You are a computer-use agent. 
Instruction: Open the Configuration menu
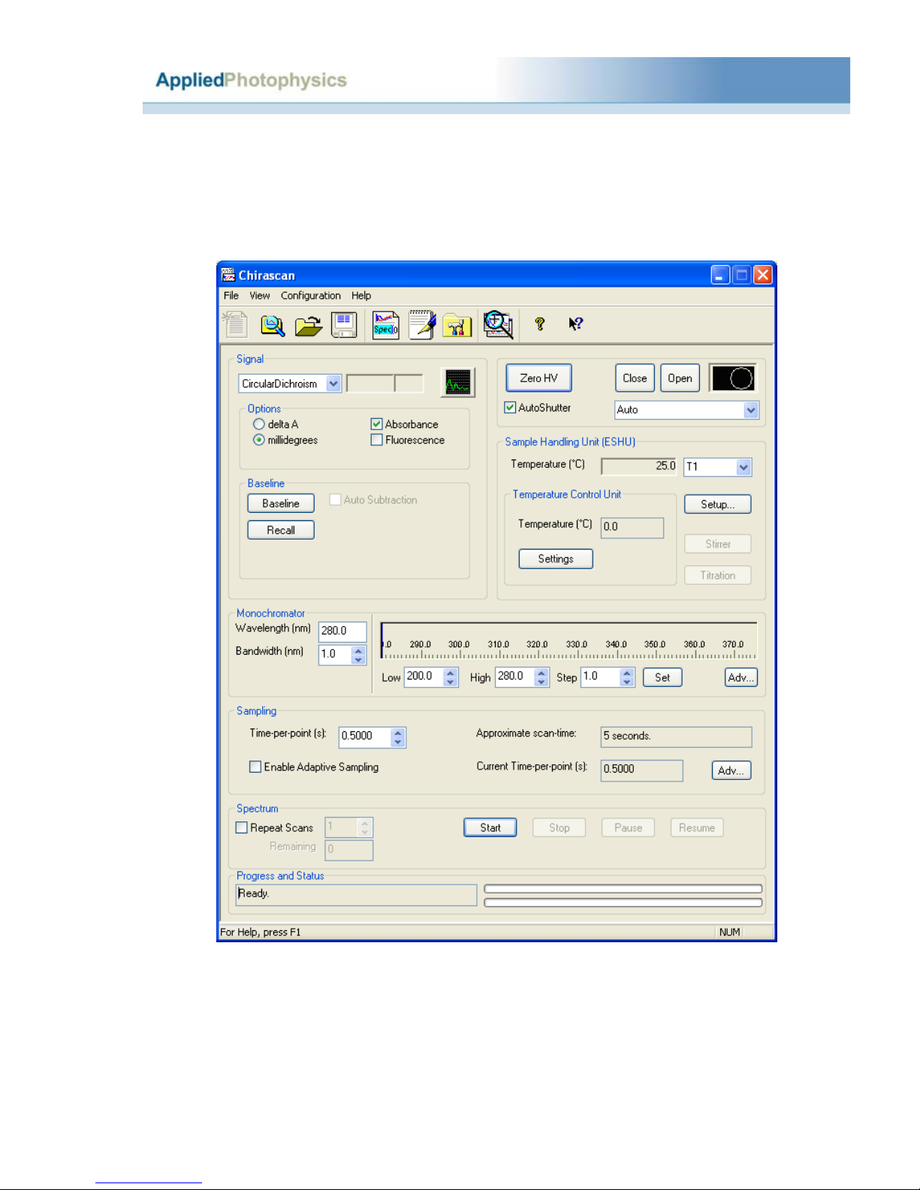pos(311,296)
